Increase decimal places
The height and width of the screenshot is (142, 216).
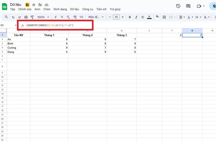point(75,17)
